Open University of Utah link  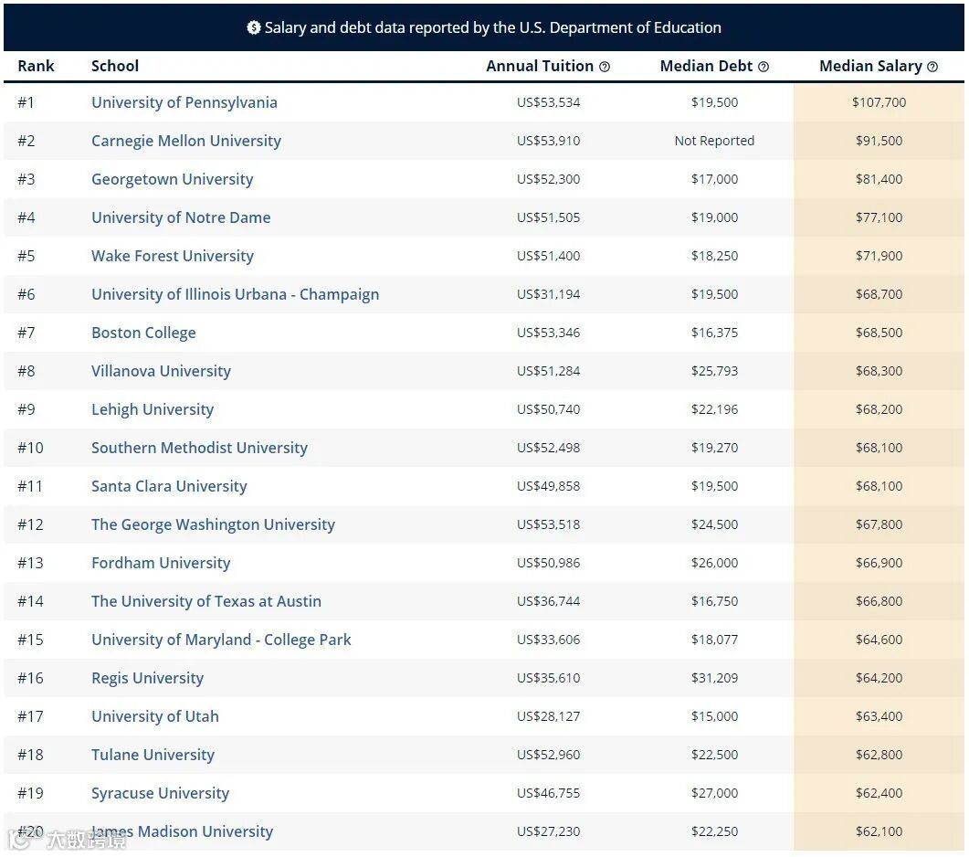click(155, 716)
